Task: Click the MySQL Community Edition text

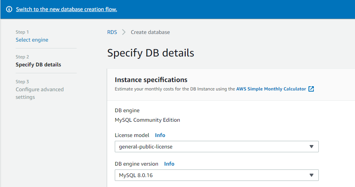Action: (x=148, y=120)
